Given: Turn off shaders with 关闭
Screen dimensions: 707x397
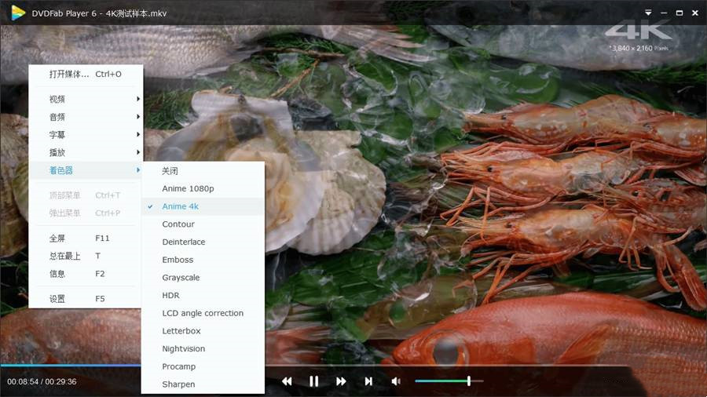Looking at the screenshot, I should (x=203, y=170).
